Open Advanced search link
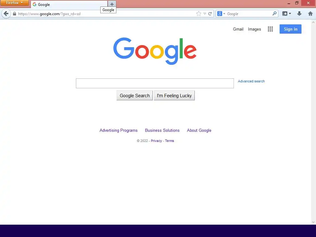Screen dimensions: 316x237 pyautogui.click(x=251, y=81)
